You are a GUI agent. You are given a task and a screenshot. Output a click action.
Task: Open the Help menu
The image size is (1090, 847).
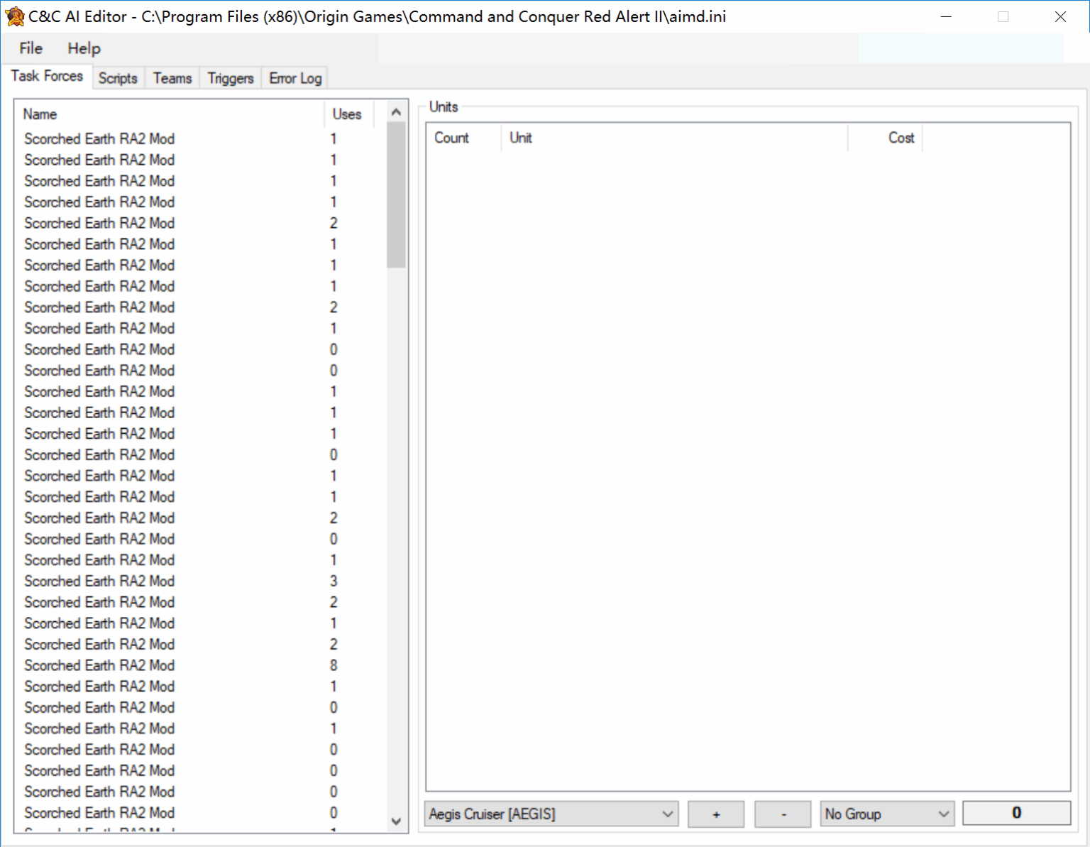pyautogui.click(x=83, y=48)
